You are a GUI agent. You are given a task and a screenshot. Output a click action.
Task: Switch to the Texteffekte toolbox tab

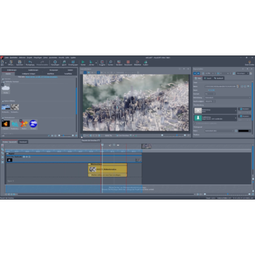click(x=68, y=73)
